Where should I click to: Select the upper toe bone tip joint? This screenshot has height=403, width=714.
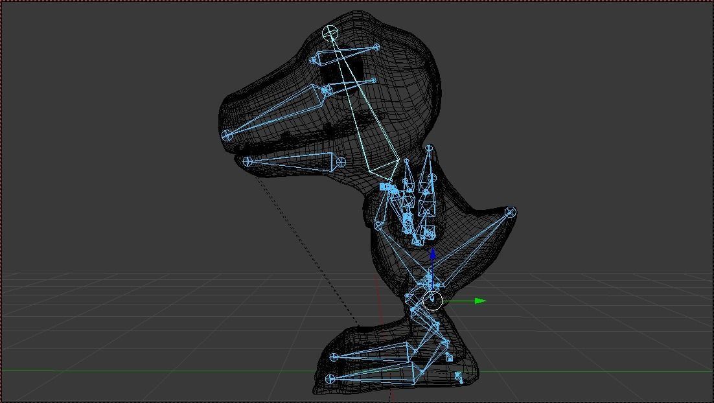(x=333, y=358)
